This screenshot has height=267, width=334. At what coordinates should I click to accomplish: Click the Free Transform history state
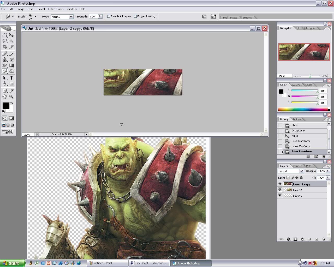(302, 151)
